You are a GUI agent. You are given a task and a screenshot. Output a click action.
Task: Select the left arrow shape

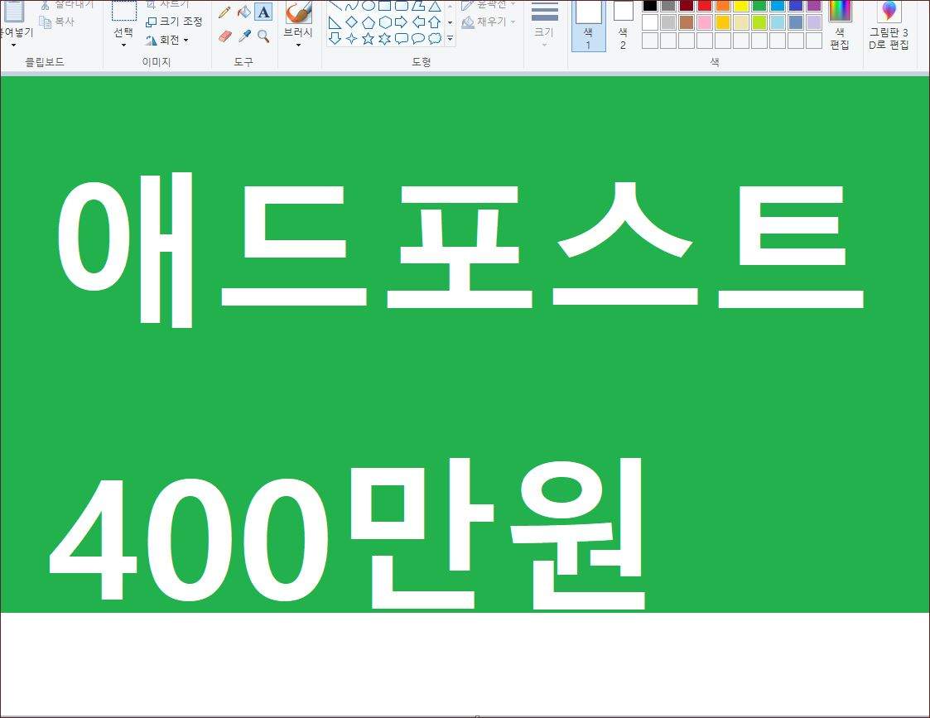pos(418,22)
